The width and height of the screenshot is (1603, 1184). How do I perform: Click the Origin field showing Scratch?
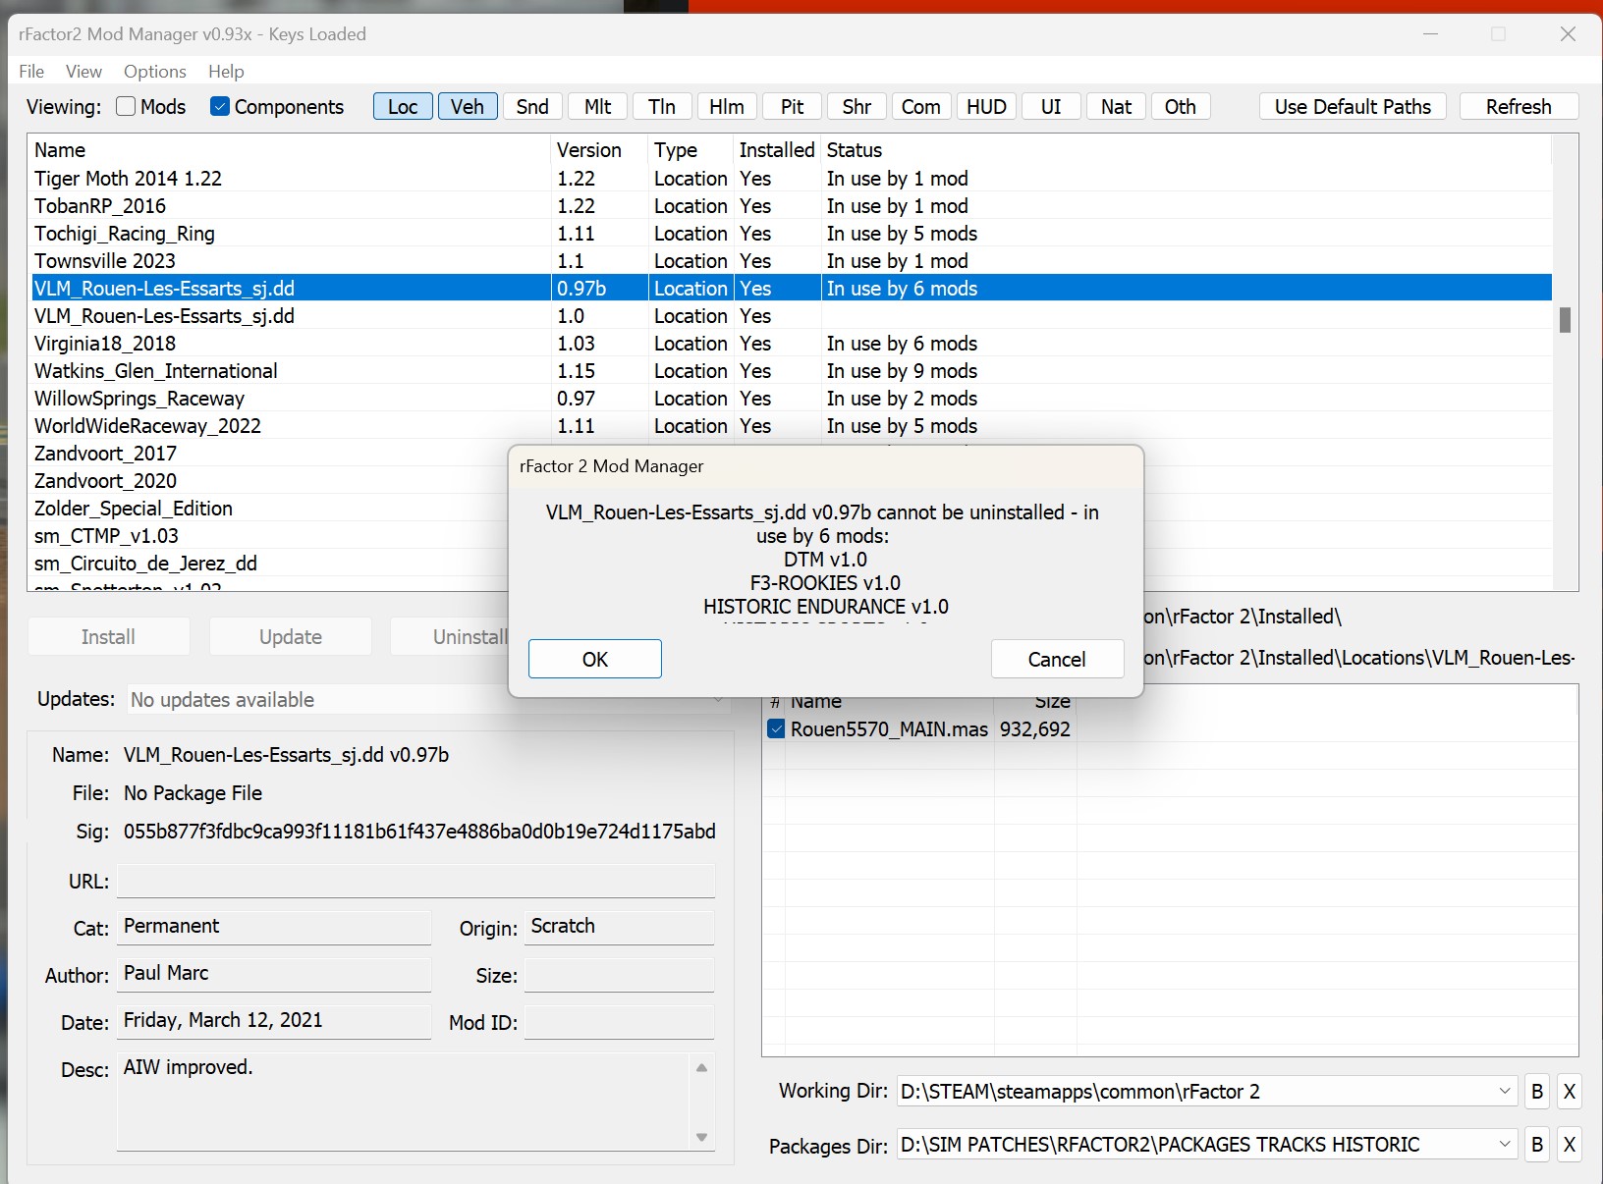[x=619, y=927]
